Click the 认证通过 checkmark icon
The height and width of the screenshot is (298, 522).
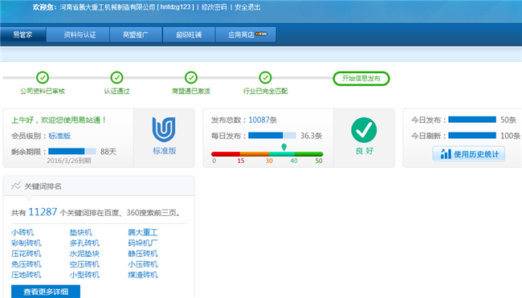[x=117, y=78]
